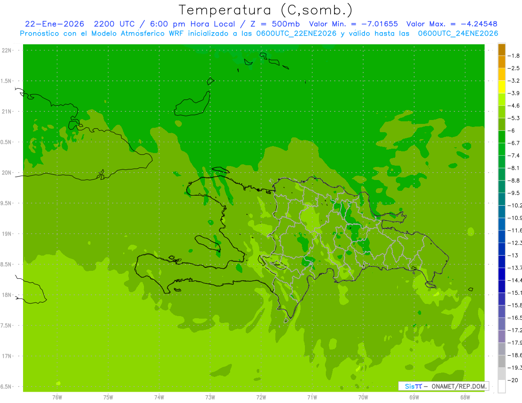Click the gray swatch between -18.6 and -19.3
Image resolution: width=522 pixels, height=403 pixels.
tap(502, 361)
